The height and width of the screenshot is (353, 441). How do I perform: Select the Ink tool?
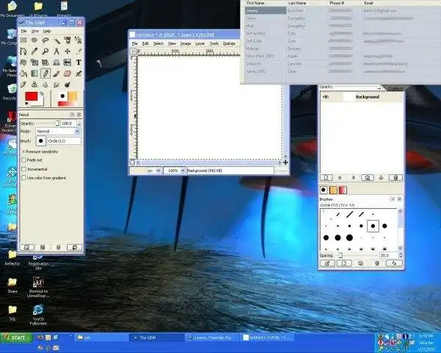tap(24, 85)
